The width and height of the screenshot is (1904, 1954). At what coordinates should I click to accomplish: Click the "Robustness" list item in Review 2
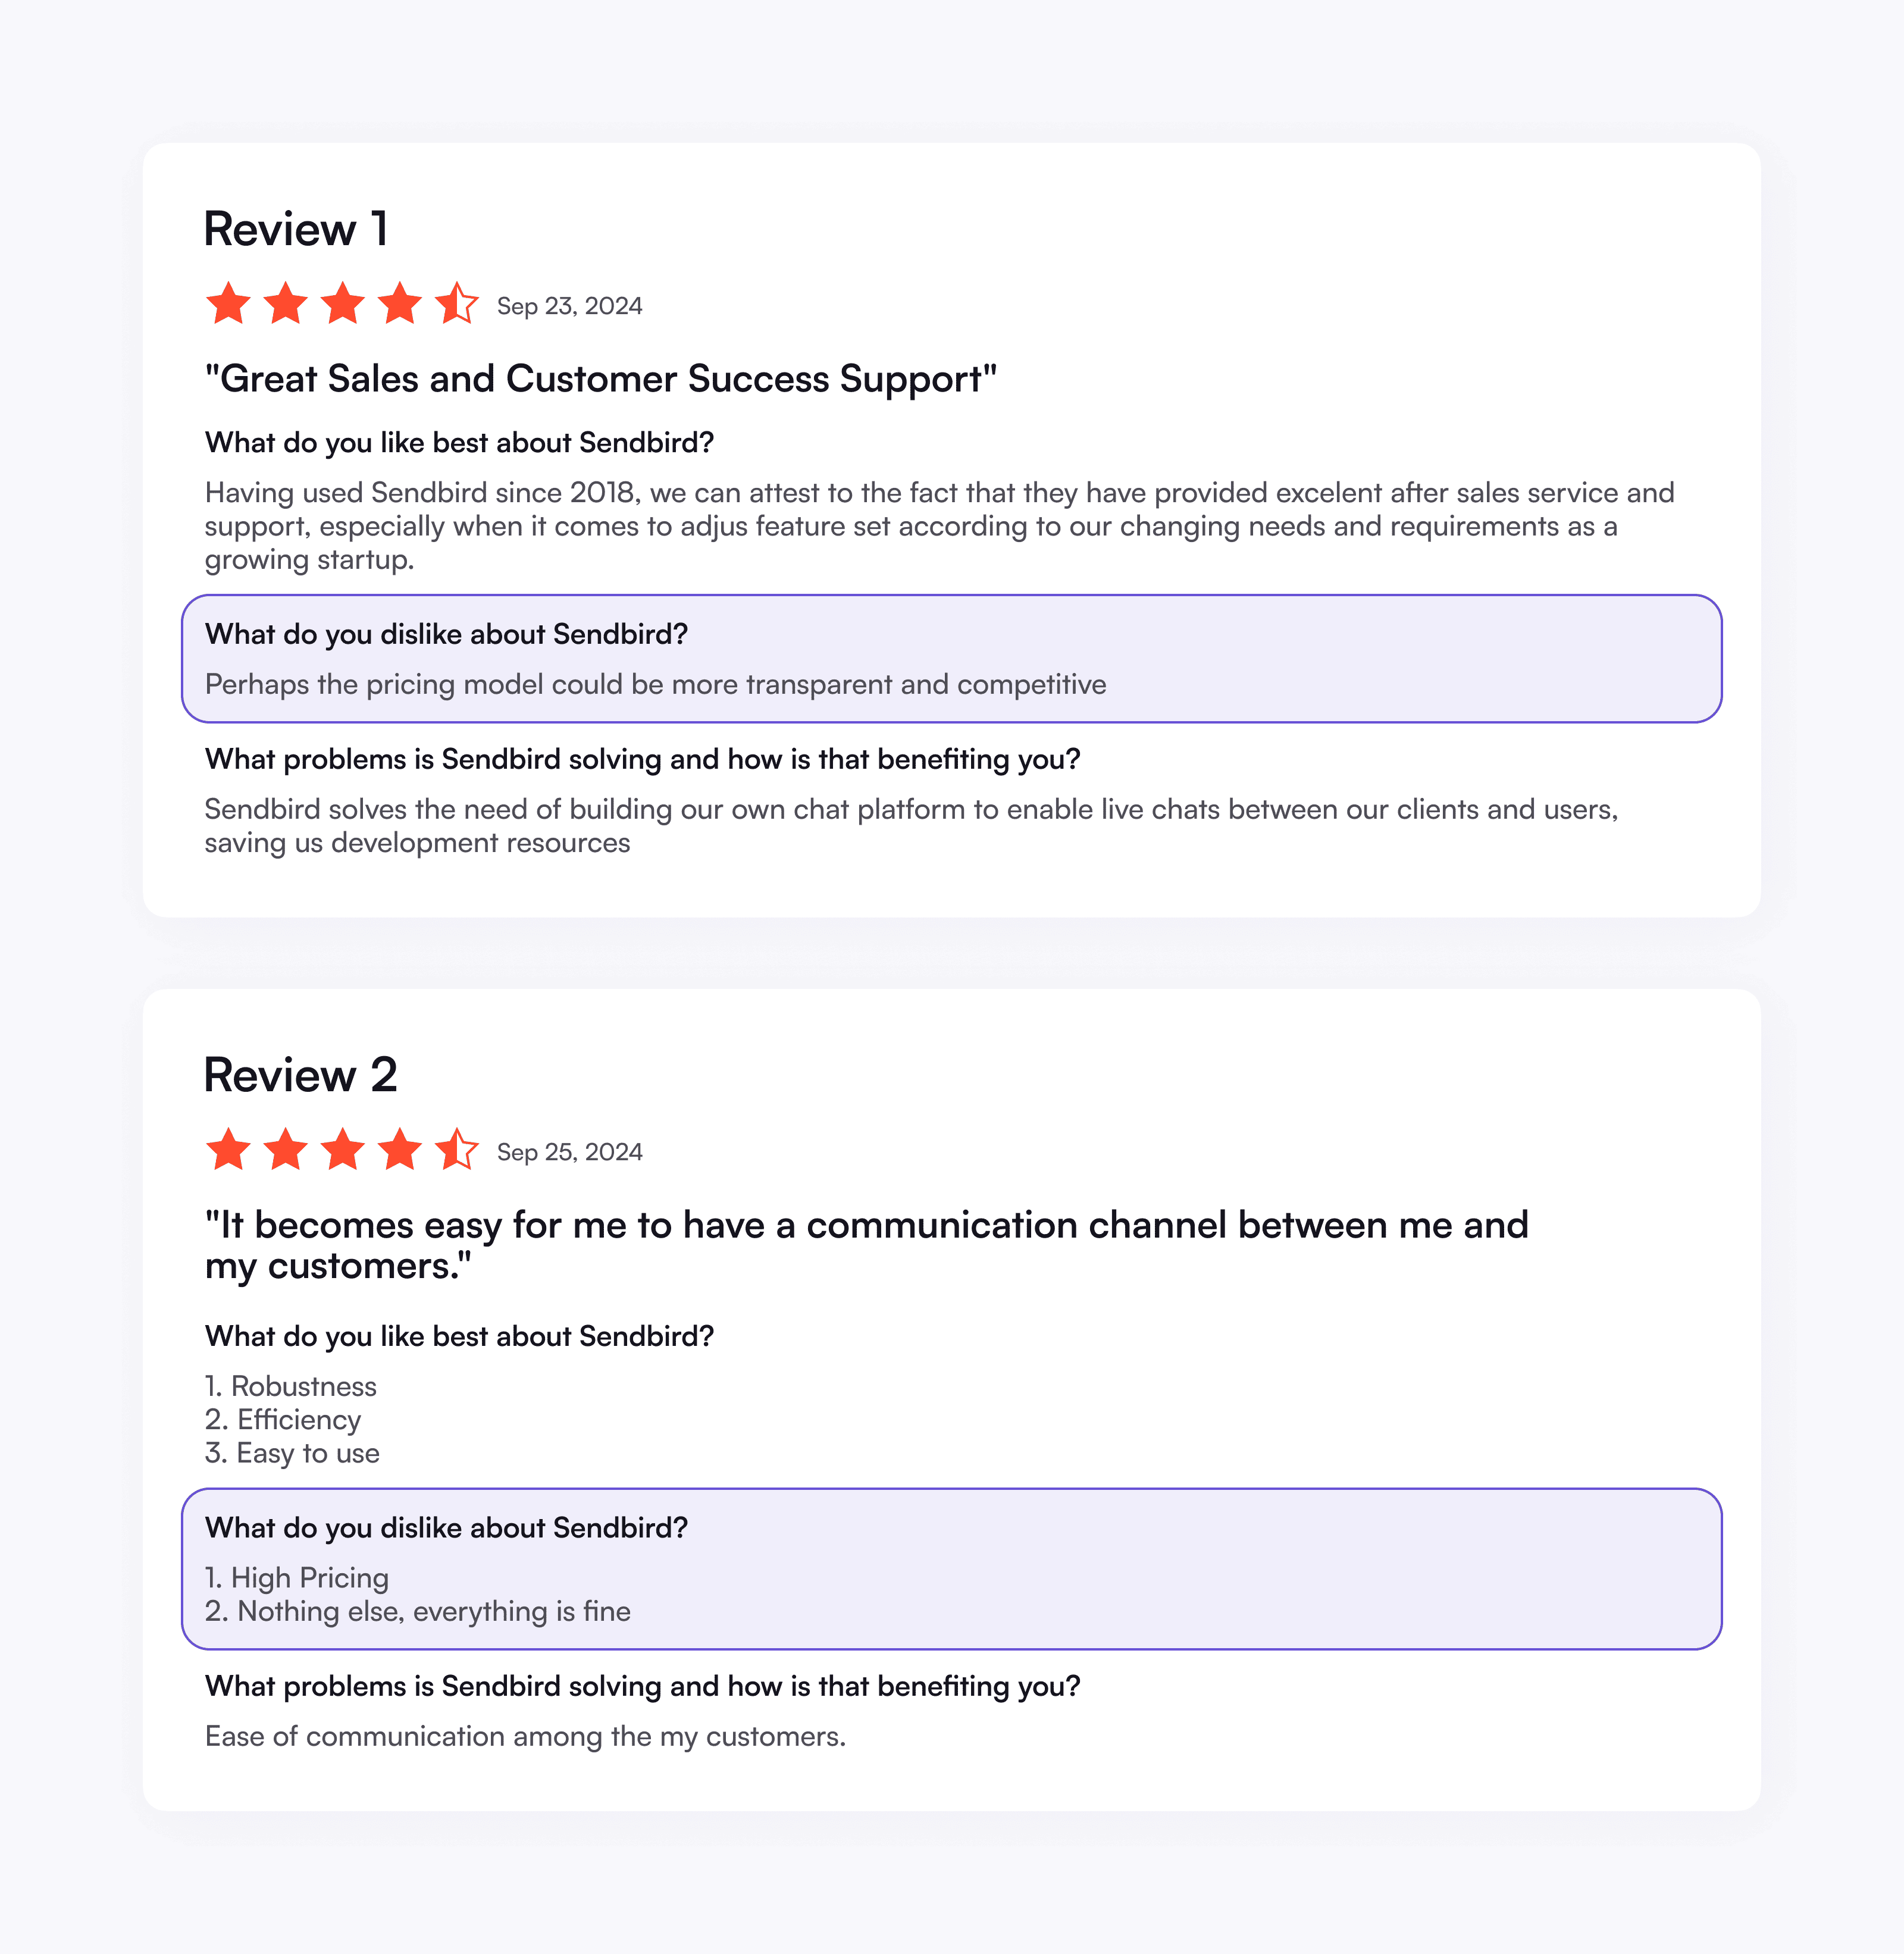click(291, 1387)
